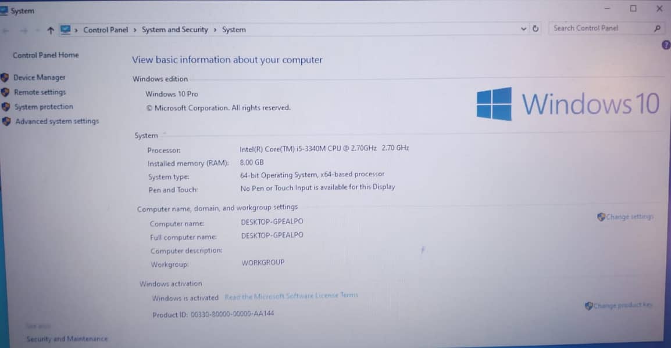Click the Forward arrow navigation button
Viewport: 671px width, 348px height.
click(x=23, y=30)
